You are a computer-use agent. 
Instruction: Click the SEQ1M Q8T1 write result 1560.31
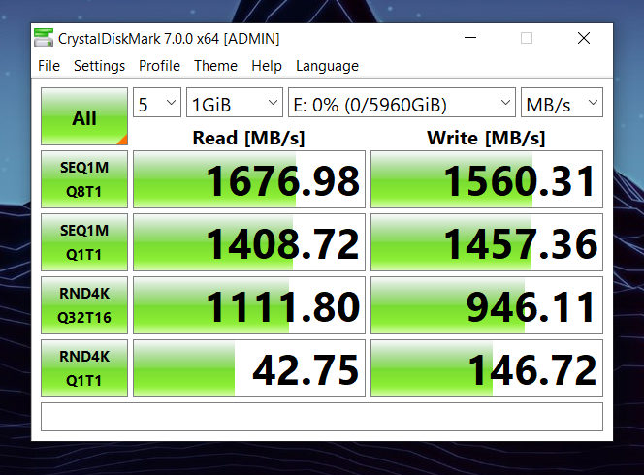point(487,179)
